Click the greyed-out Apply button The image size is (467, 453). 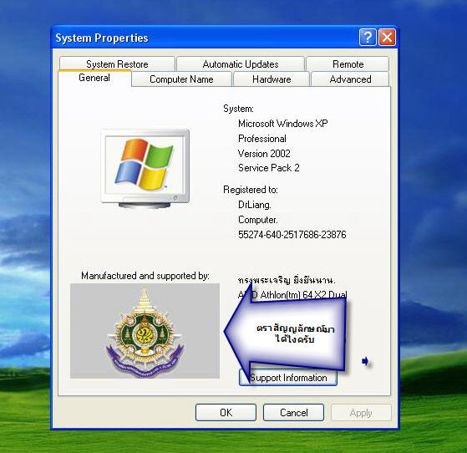pos(361,413)
